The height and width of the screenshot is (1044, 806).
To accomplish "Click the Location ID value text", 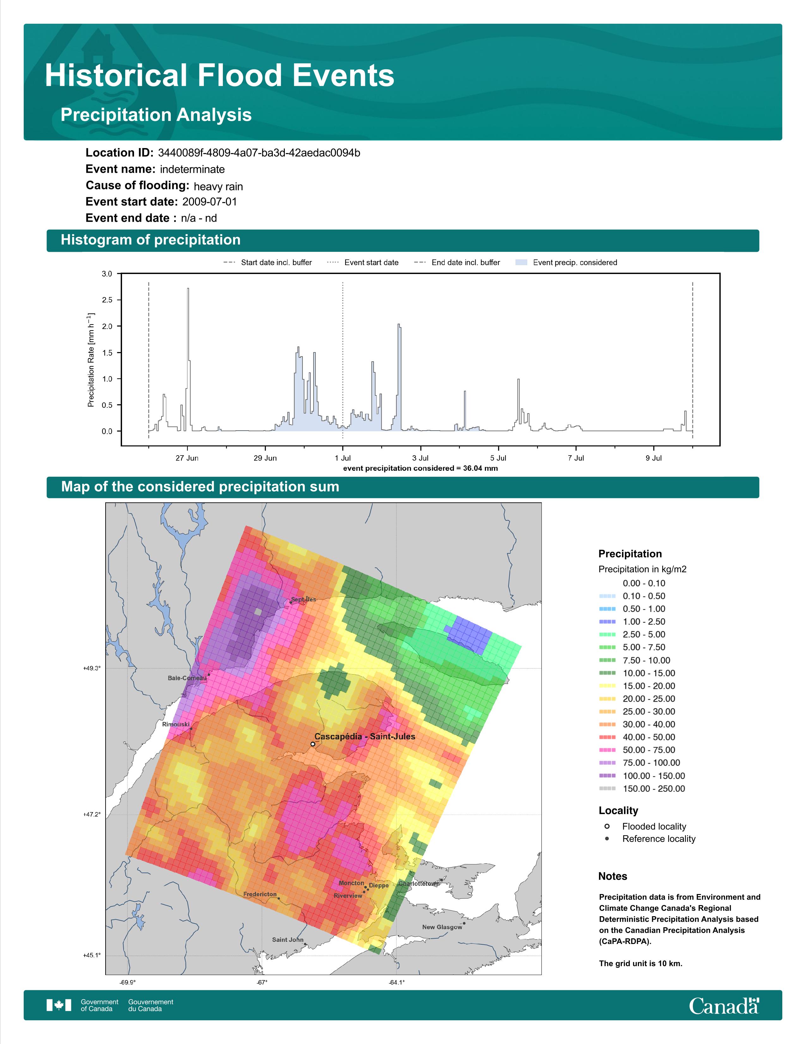I will click(x=259, y=153).
